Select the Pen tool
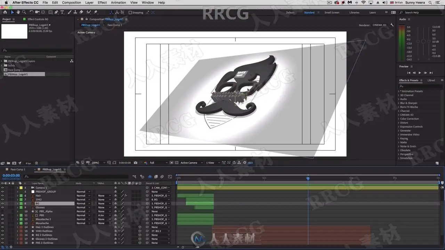Screen dimensions: 445x250 56,12
